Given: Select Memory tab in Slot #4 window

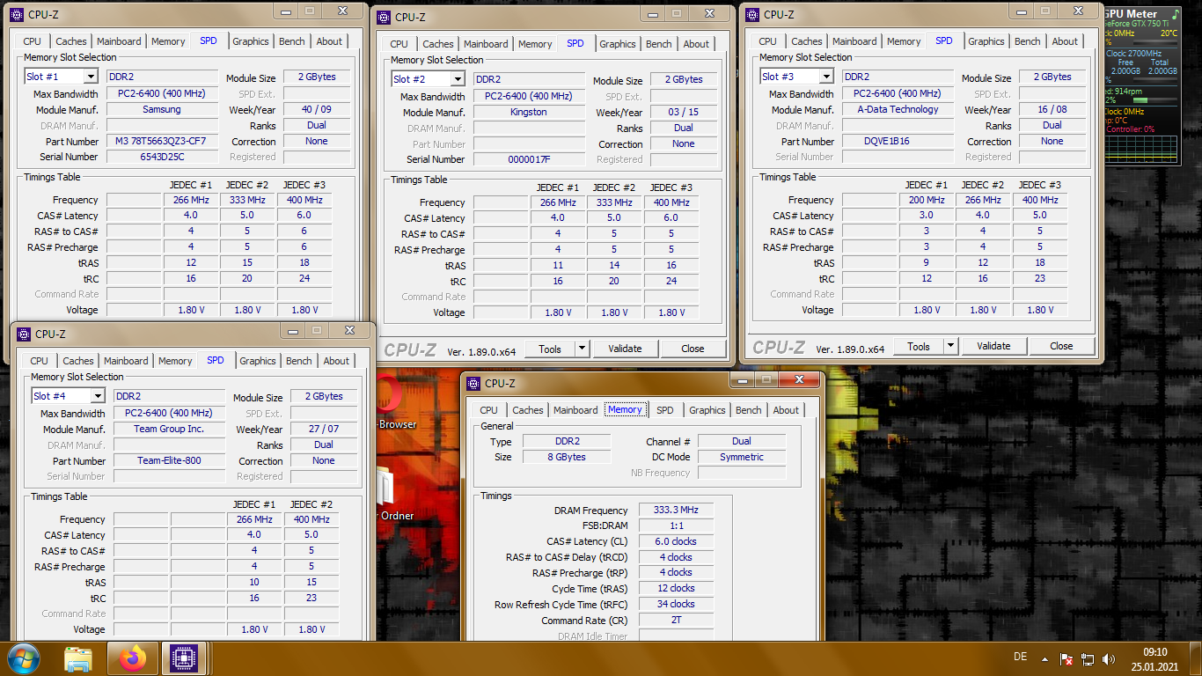Looking at the screenshot, I should [x=175, y=361].
